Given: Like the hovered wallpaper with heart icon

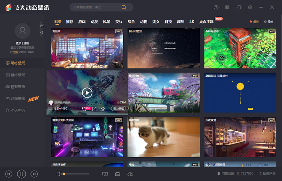Looking at the screenshot, I should pyautogui.click(x=84, y=109).
